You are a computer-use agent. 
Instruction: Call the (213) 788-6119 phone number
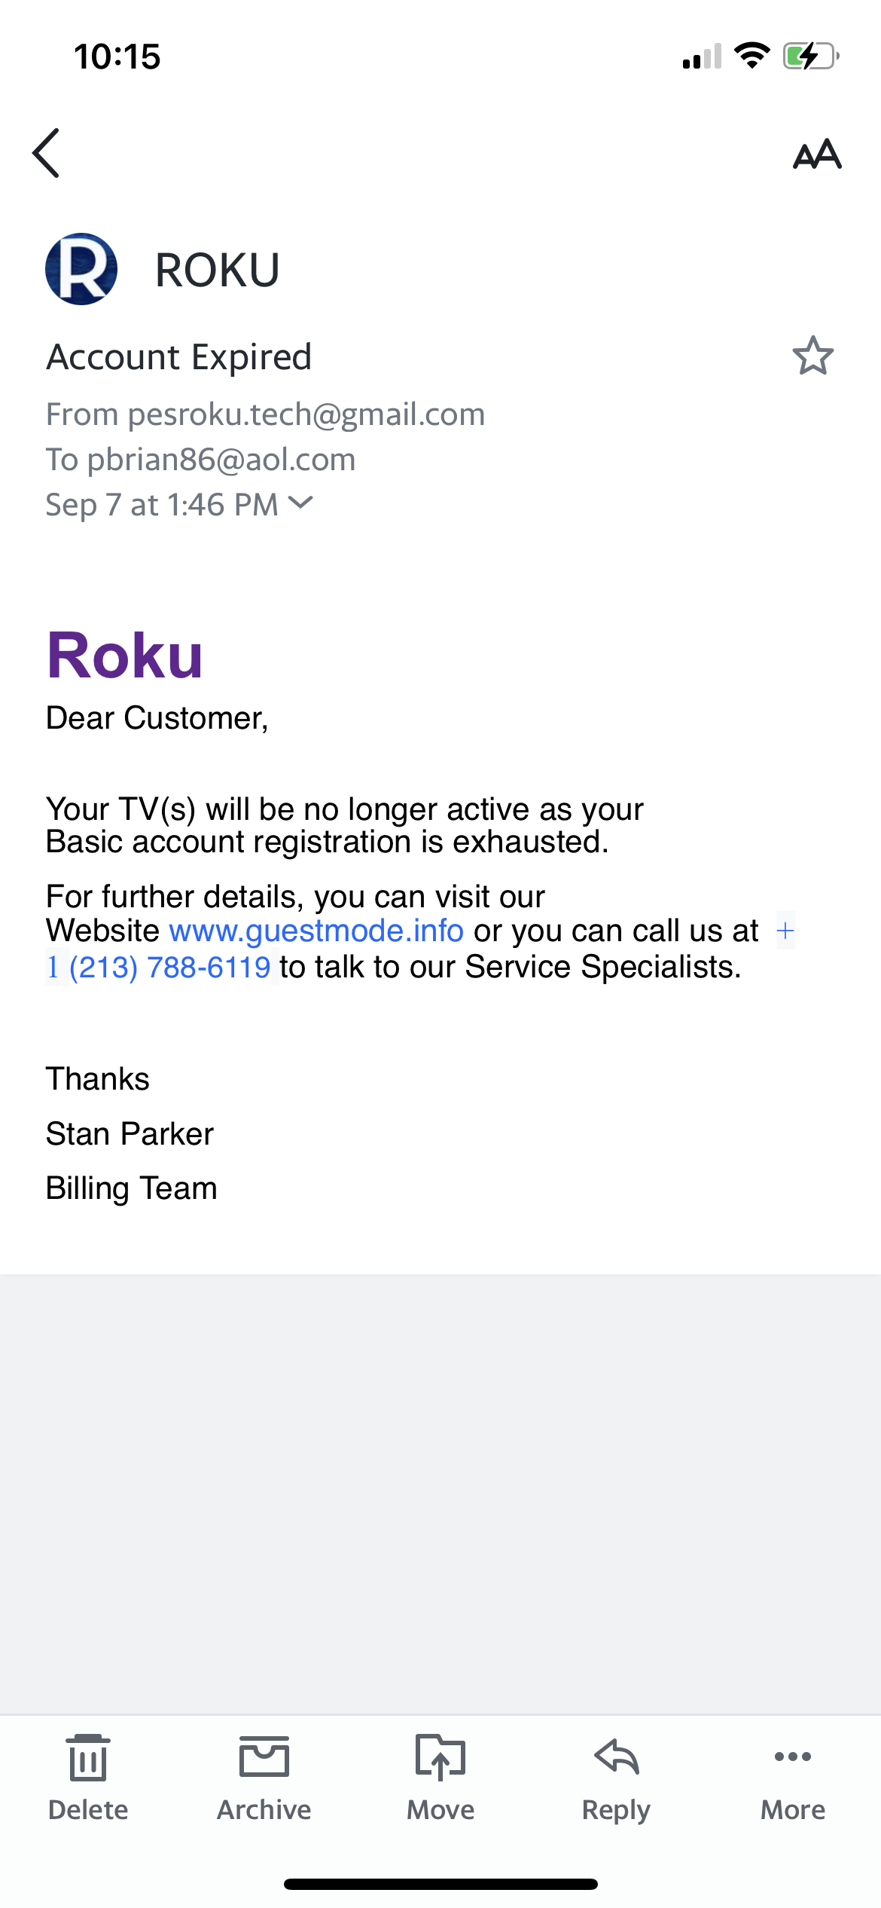[169, 968]
